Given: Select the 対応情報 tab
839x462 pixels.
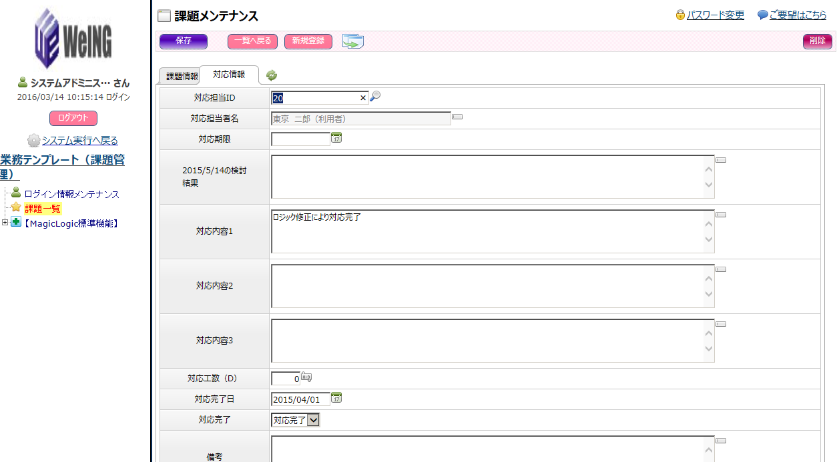Looking at the screenshot, I should [228, 75].
